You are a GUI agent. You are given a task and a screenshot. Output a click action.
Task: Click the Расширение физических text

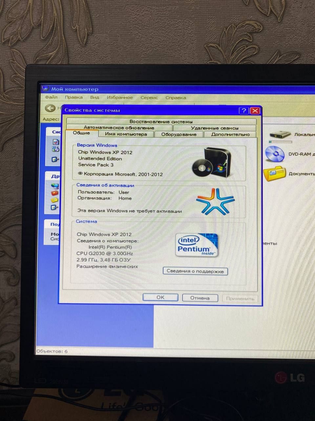[107, 266]
